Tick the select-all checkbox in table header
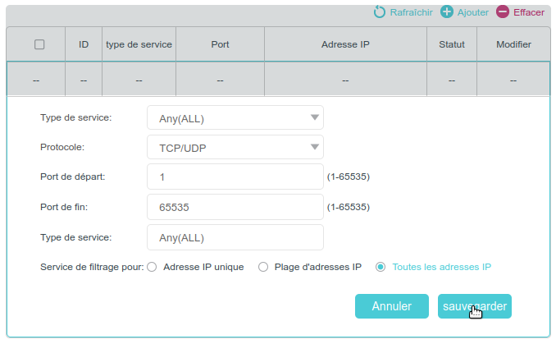 (39, 44)
